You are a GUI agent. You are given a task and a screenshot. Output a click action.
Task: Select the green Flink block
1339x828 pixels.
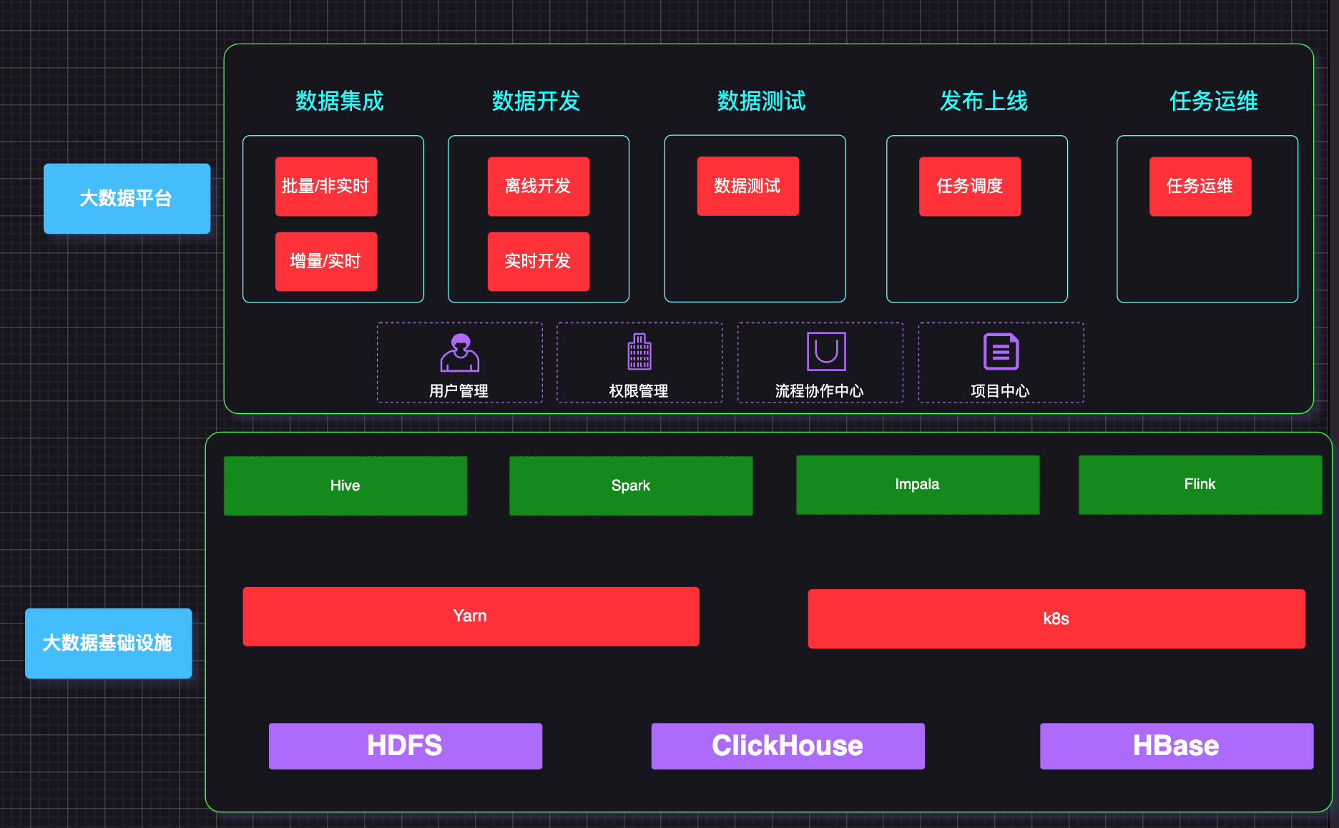pyautogui.click(x=1200, y=485)
